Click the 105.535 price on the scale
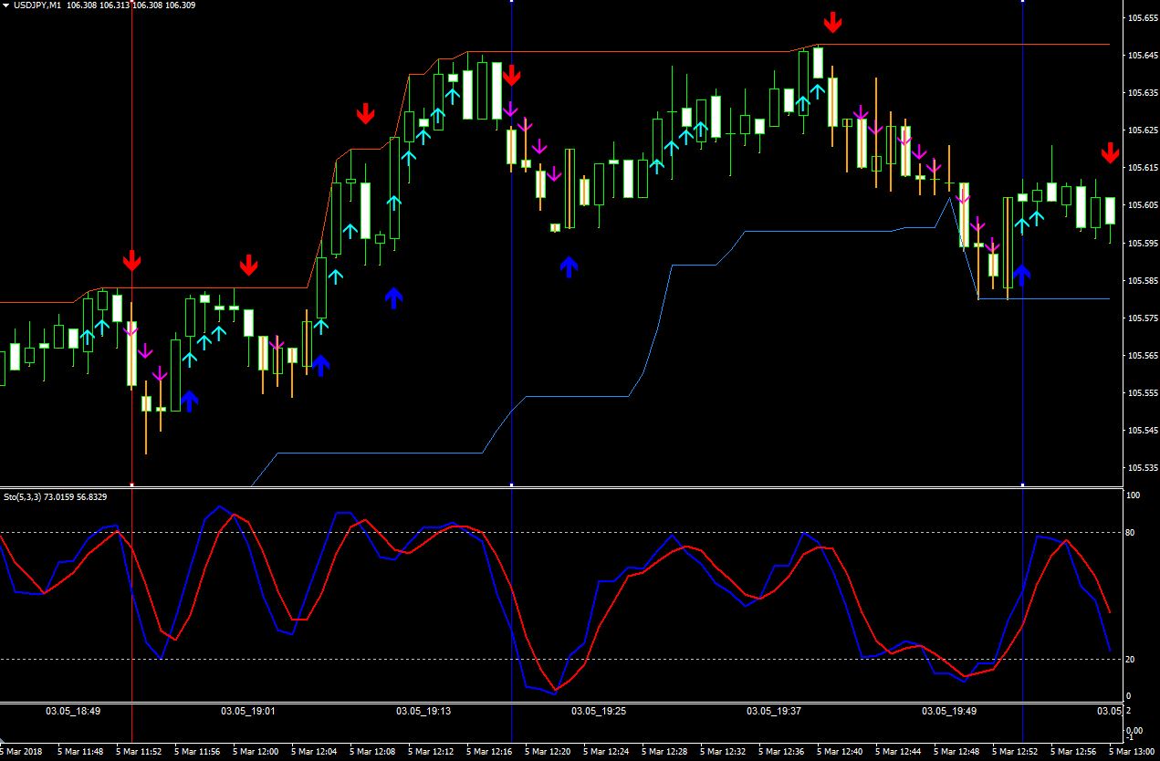The image size is (1160, 761). pyautogui.click(x=1141, y=468)
